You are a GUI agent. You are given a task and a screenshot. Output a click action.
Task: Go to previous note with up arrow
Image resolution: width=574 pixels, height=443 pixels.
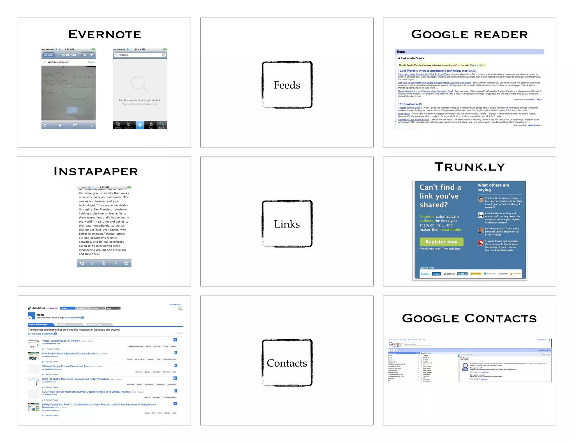(85, 55)
